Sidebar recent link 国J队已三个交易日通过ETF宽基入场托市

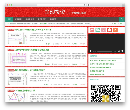pos(103,61)
